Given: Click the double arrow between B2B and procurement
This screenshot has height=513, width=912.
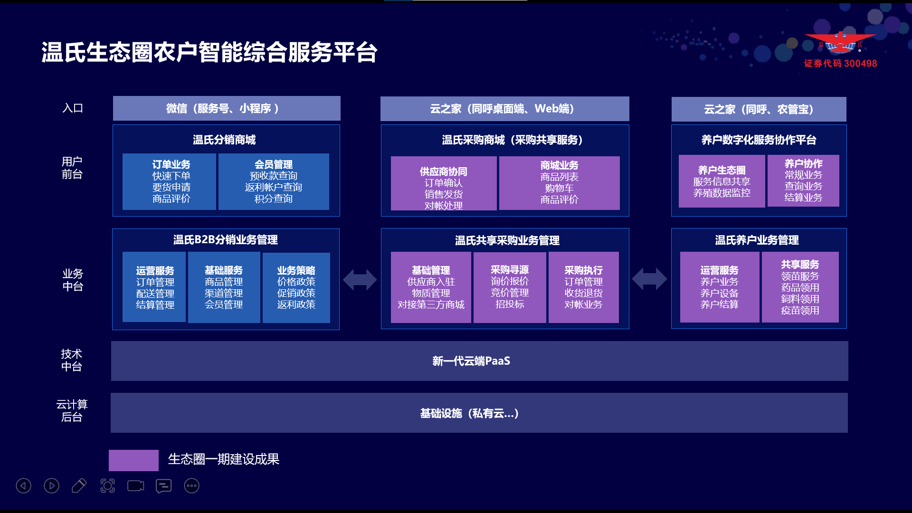Looking at the screenshot, I should click(360, 279).
